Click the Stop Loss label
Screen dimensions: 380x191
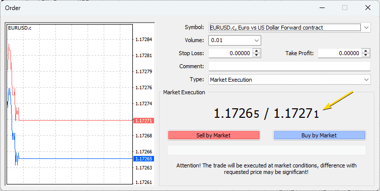point(191,53)
